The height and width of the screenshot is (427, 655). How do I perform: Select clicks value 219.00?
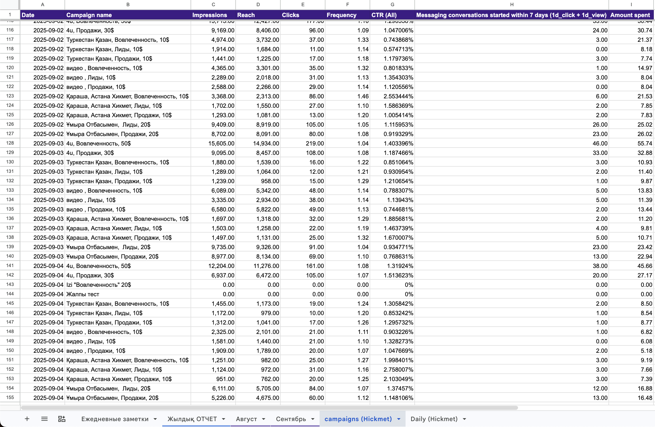pos(303,143)
